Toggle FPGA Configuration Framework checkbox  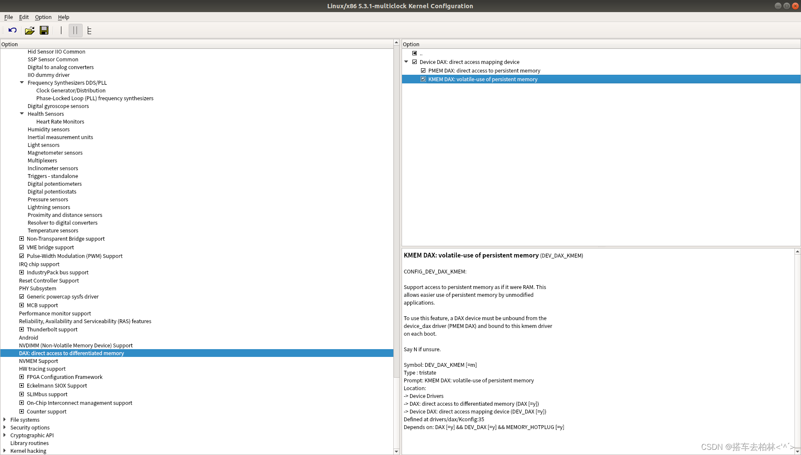click(x=22, y=377)
